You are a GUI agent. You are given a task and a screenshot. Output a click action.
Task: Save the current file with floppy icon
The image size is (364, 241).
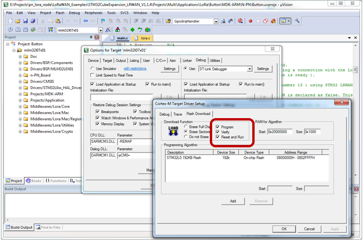point(25,21)
